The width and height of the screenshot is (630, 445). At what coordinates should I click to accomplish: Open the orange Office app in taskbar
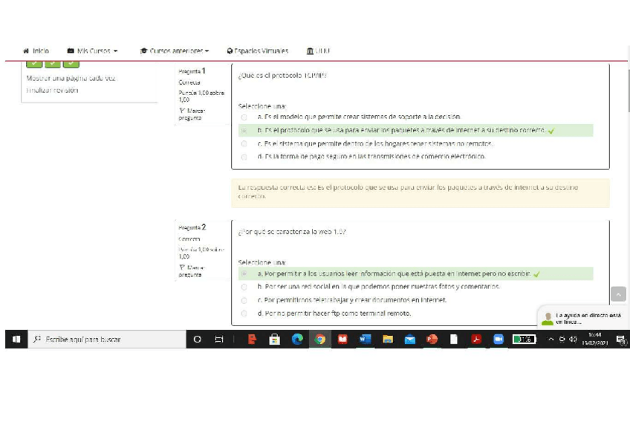tap(253, 340)
